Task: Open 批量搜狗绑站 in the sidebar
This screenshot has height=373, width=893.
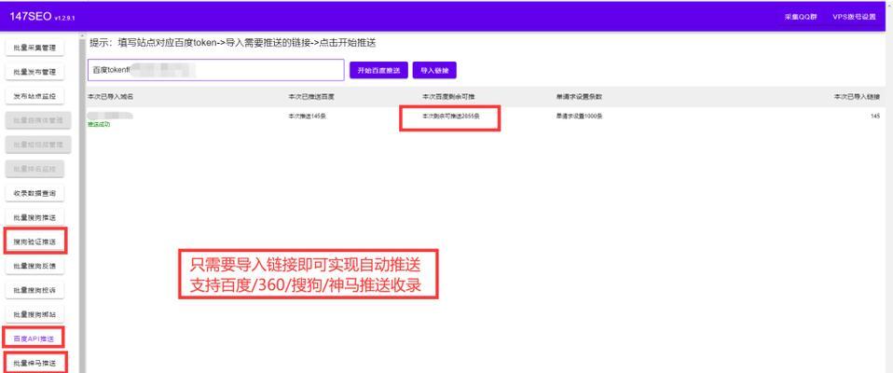Action: tap(34, 314)
